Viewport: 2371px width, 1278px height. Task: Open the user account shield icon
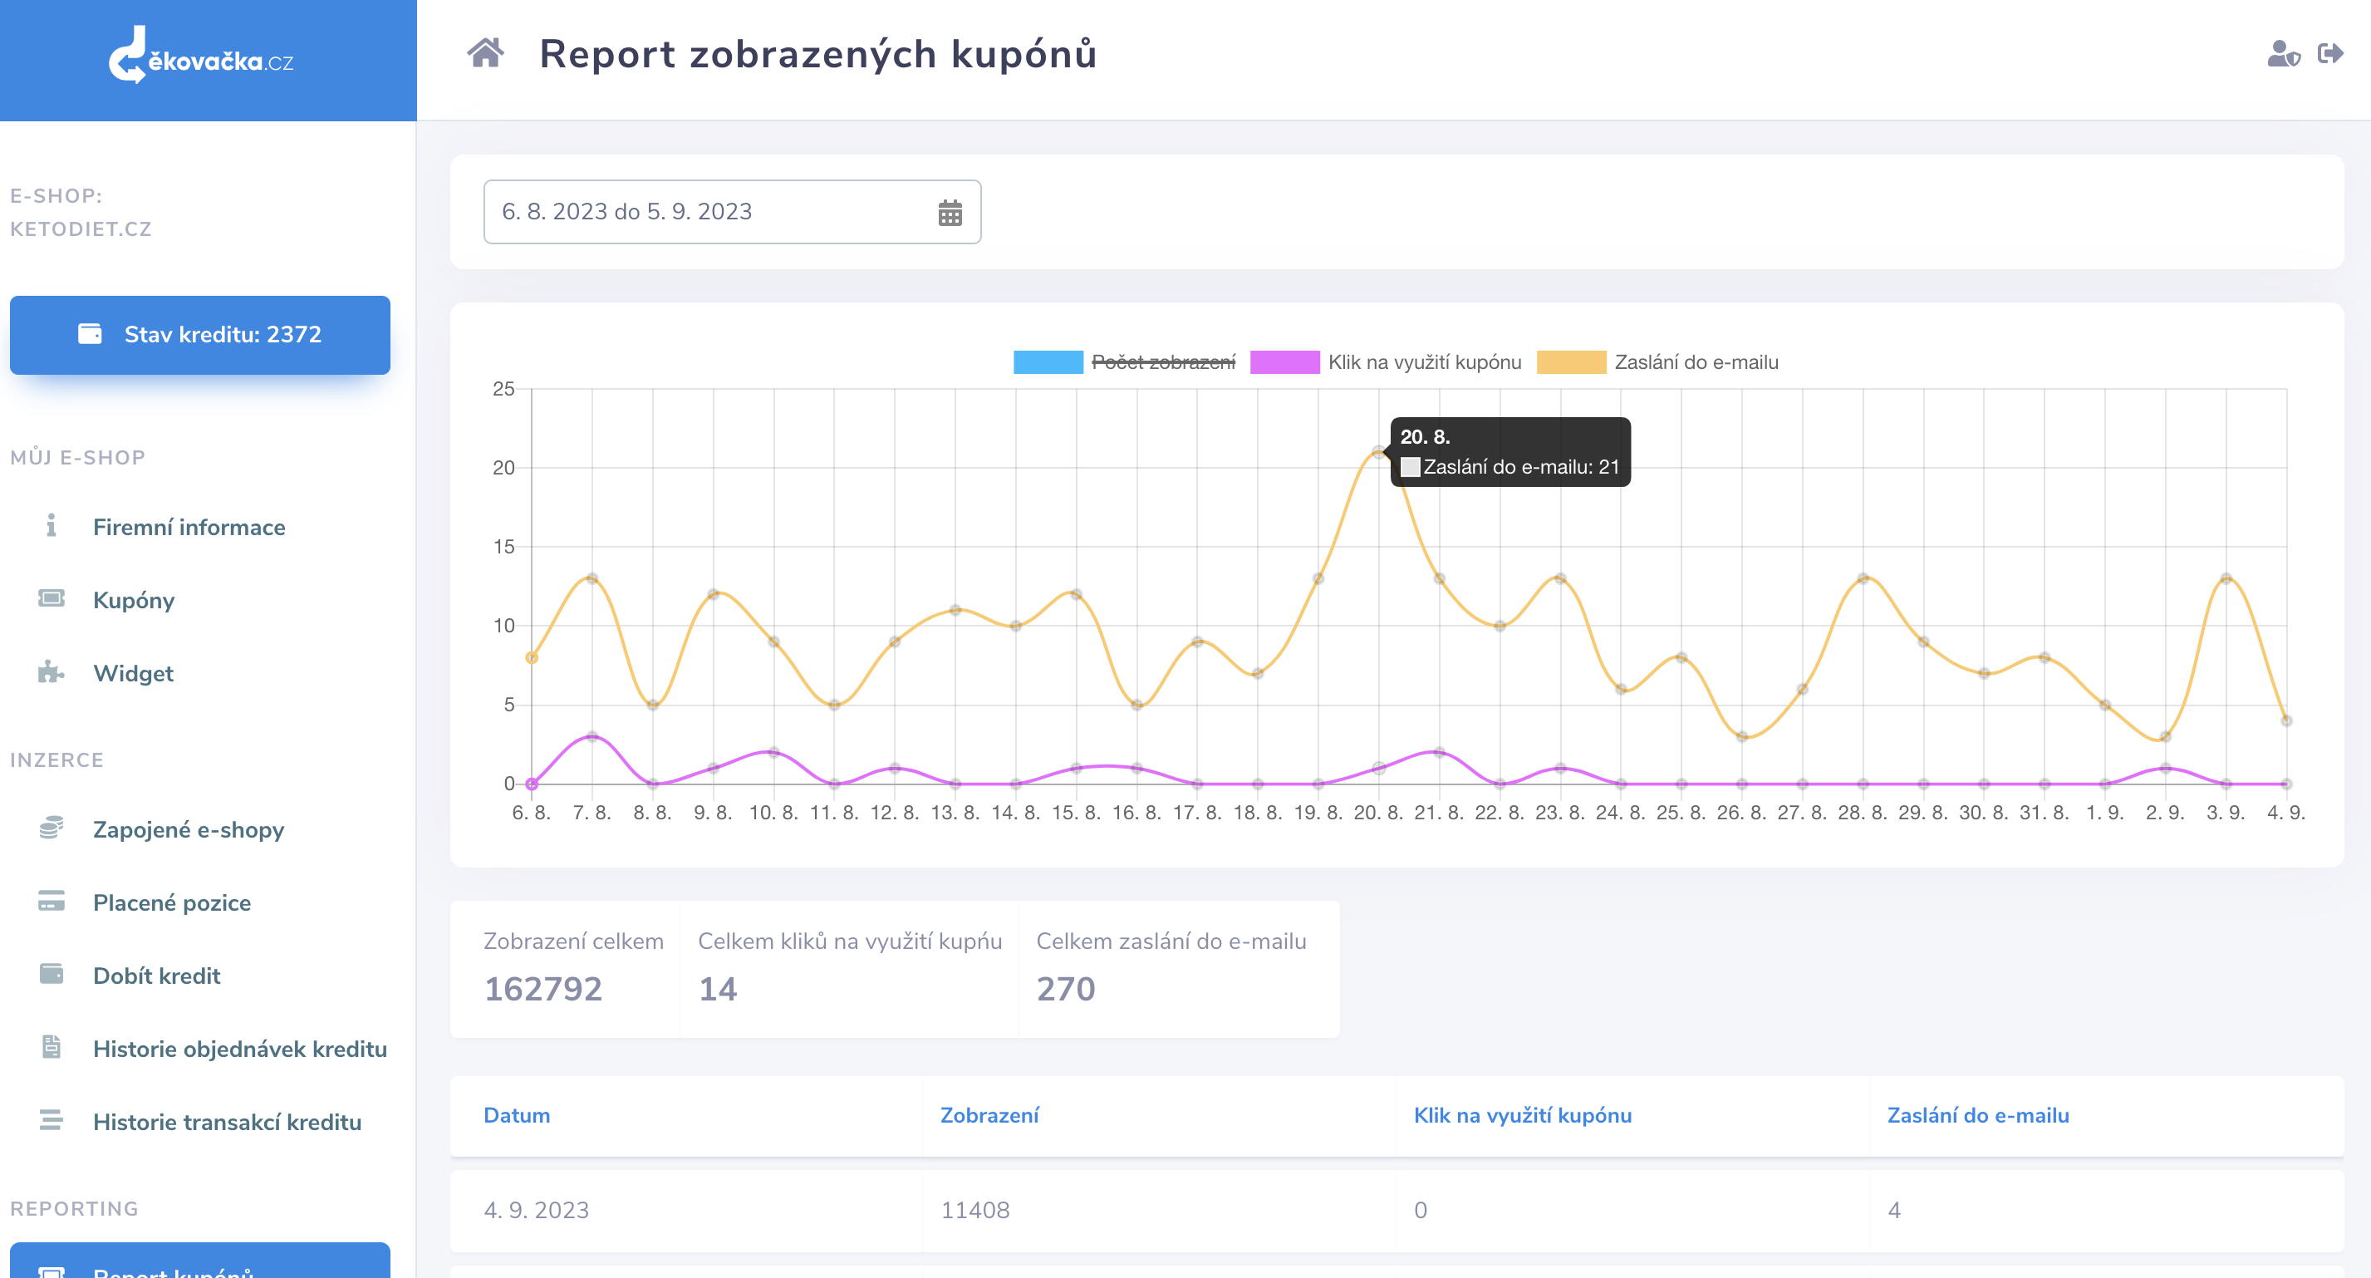tap(2283, 53)
